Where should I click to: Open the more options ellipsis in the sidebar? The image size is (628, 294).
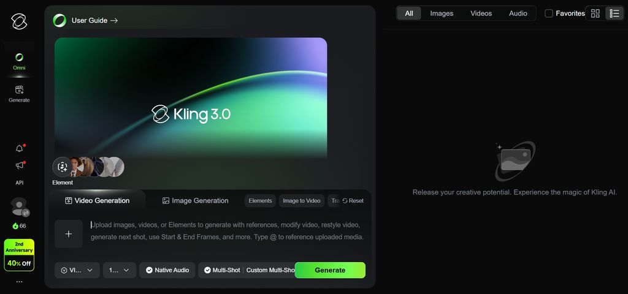[19, 282]
